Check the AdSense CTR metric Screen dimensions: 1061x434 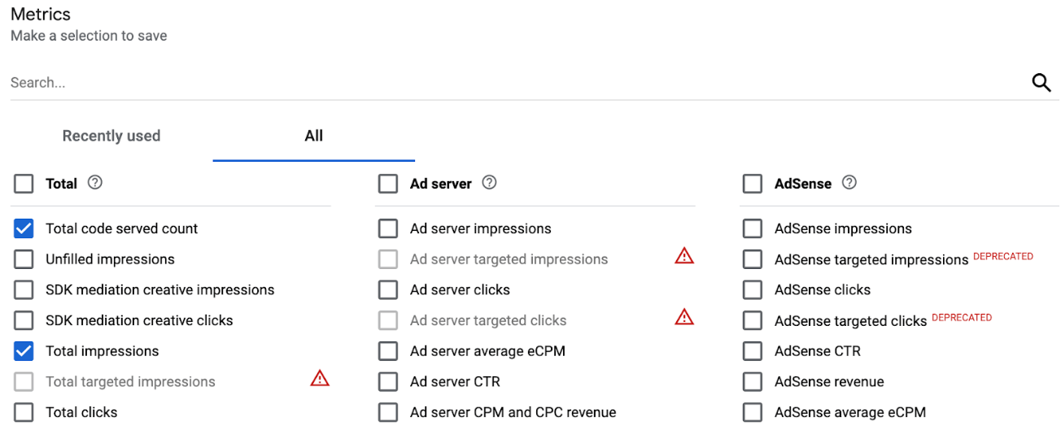[x=753, y=351]
